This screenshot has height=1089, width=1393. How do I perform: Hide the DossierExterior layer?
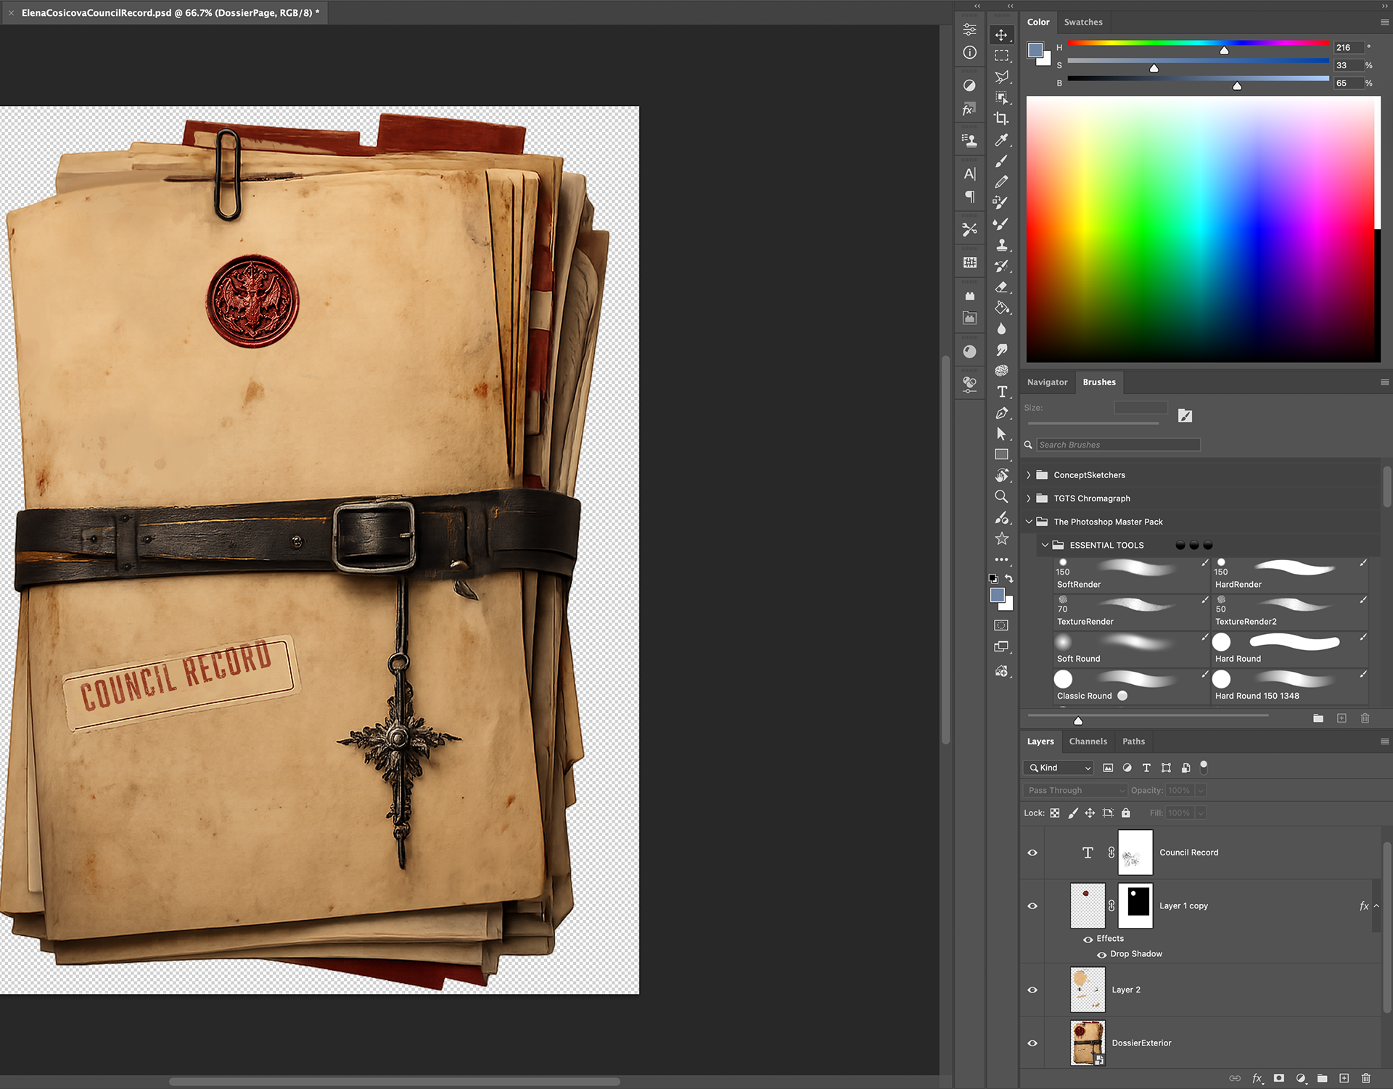[1032, 1043]
